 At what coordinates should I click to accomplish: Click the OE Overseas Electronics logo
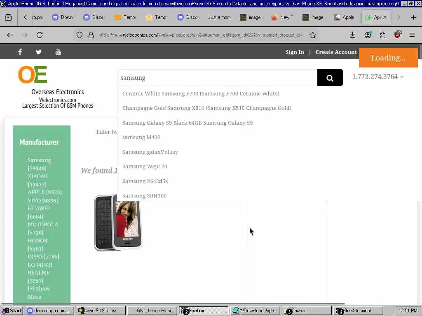[x=33, y=74]
